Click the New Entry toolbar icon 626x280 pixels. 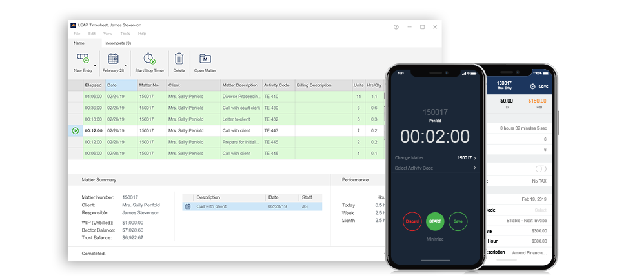(x=83, y=58)
